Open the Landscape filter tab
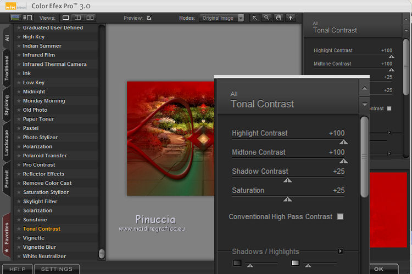412x274 pixels. click(x=7, y=144)
